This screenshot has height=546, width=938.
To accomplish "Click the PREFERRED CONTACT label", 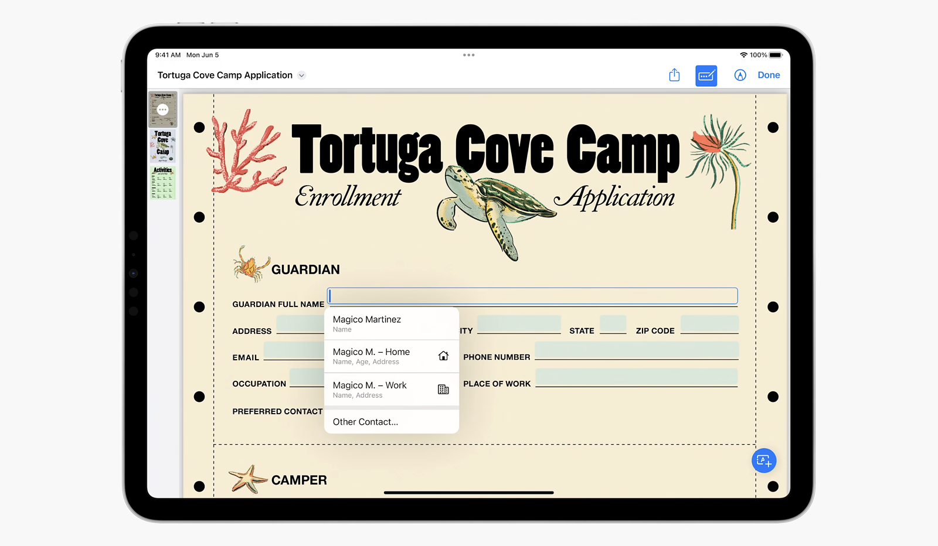I will click(x=277, y=411).
